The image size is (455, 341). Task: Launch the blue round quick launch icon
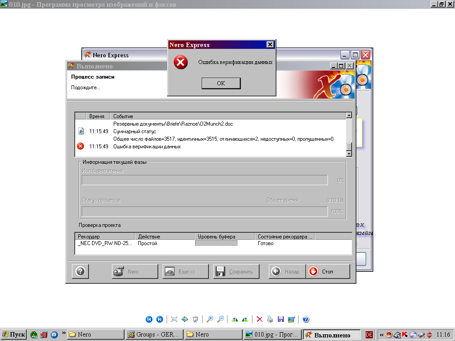(54, 335)
